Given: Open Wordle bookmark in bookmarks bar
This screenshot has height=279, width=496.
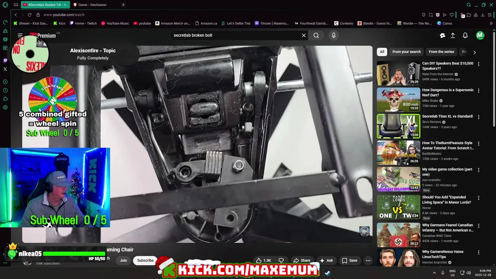Looking at the screenshot, I should (x=414, y=23).
